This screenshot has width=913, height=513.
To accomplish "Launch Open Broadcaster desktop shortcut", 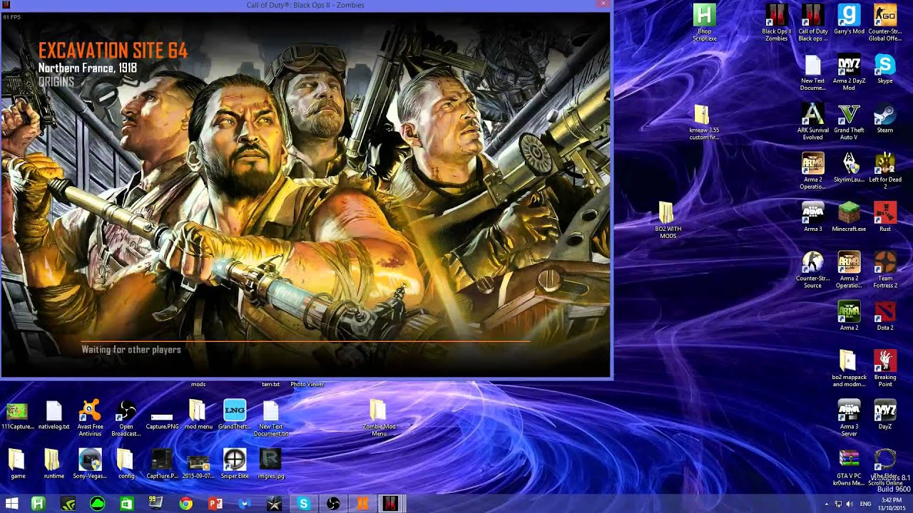I will (x=126, y=418).
